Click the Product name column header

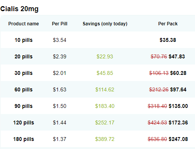tap(24, 24)
